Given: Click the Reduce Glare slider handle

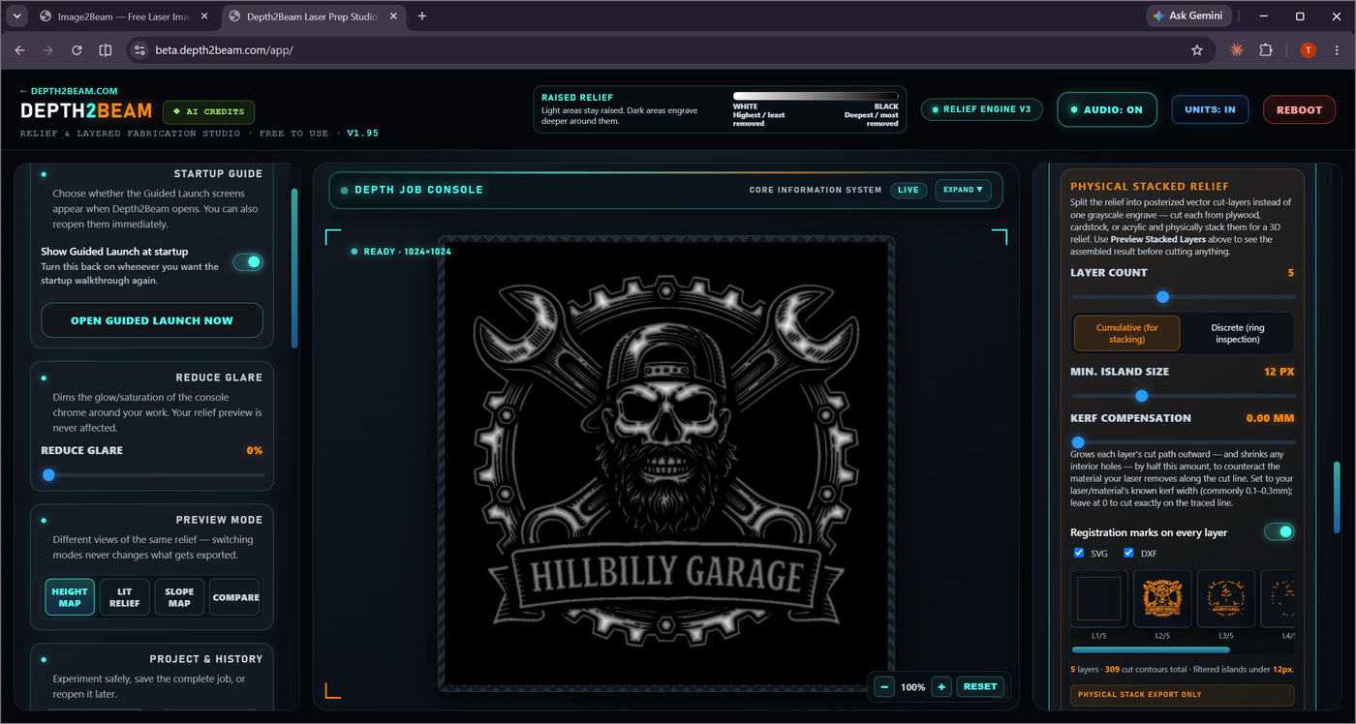Looking at the screenshot, I should point(48,475).
